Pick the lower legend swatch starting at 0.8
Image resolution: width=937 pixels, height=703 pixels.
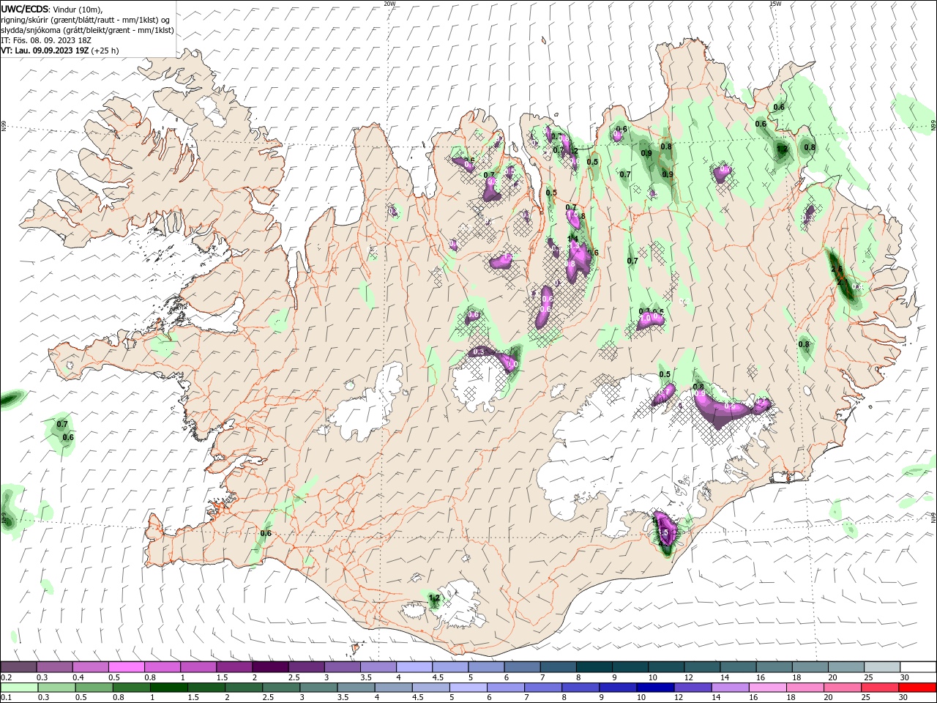tap(133, 688)
